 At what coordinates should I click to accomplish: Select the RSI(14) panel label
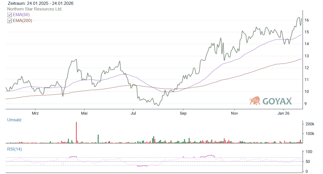point(14,149)
